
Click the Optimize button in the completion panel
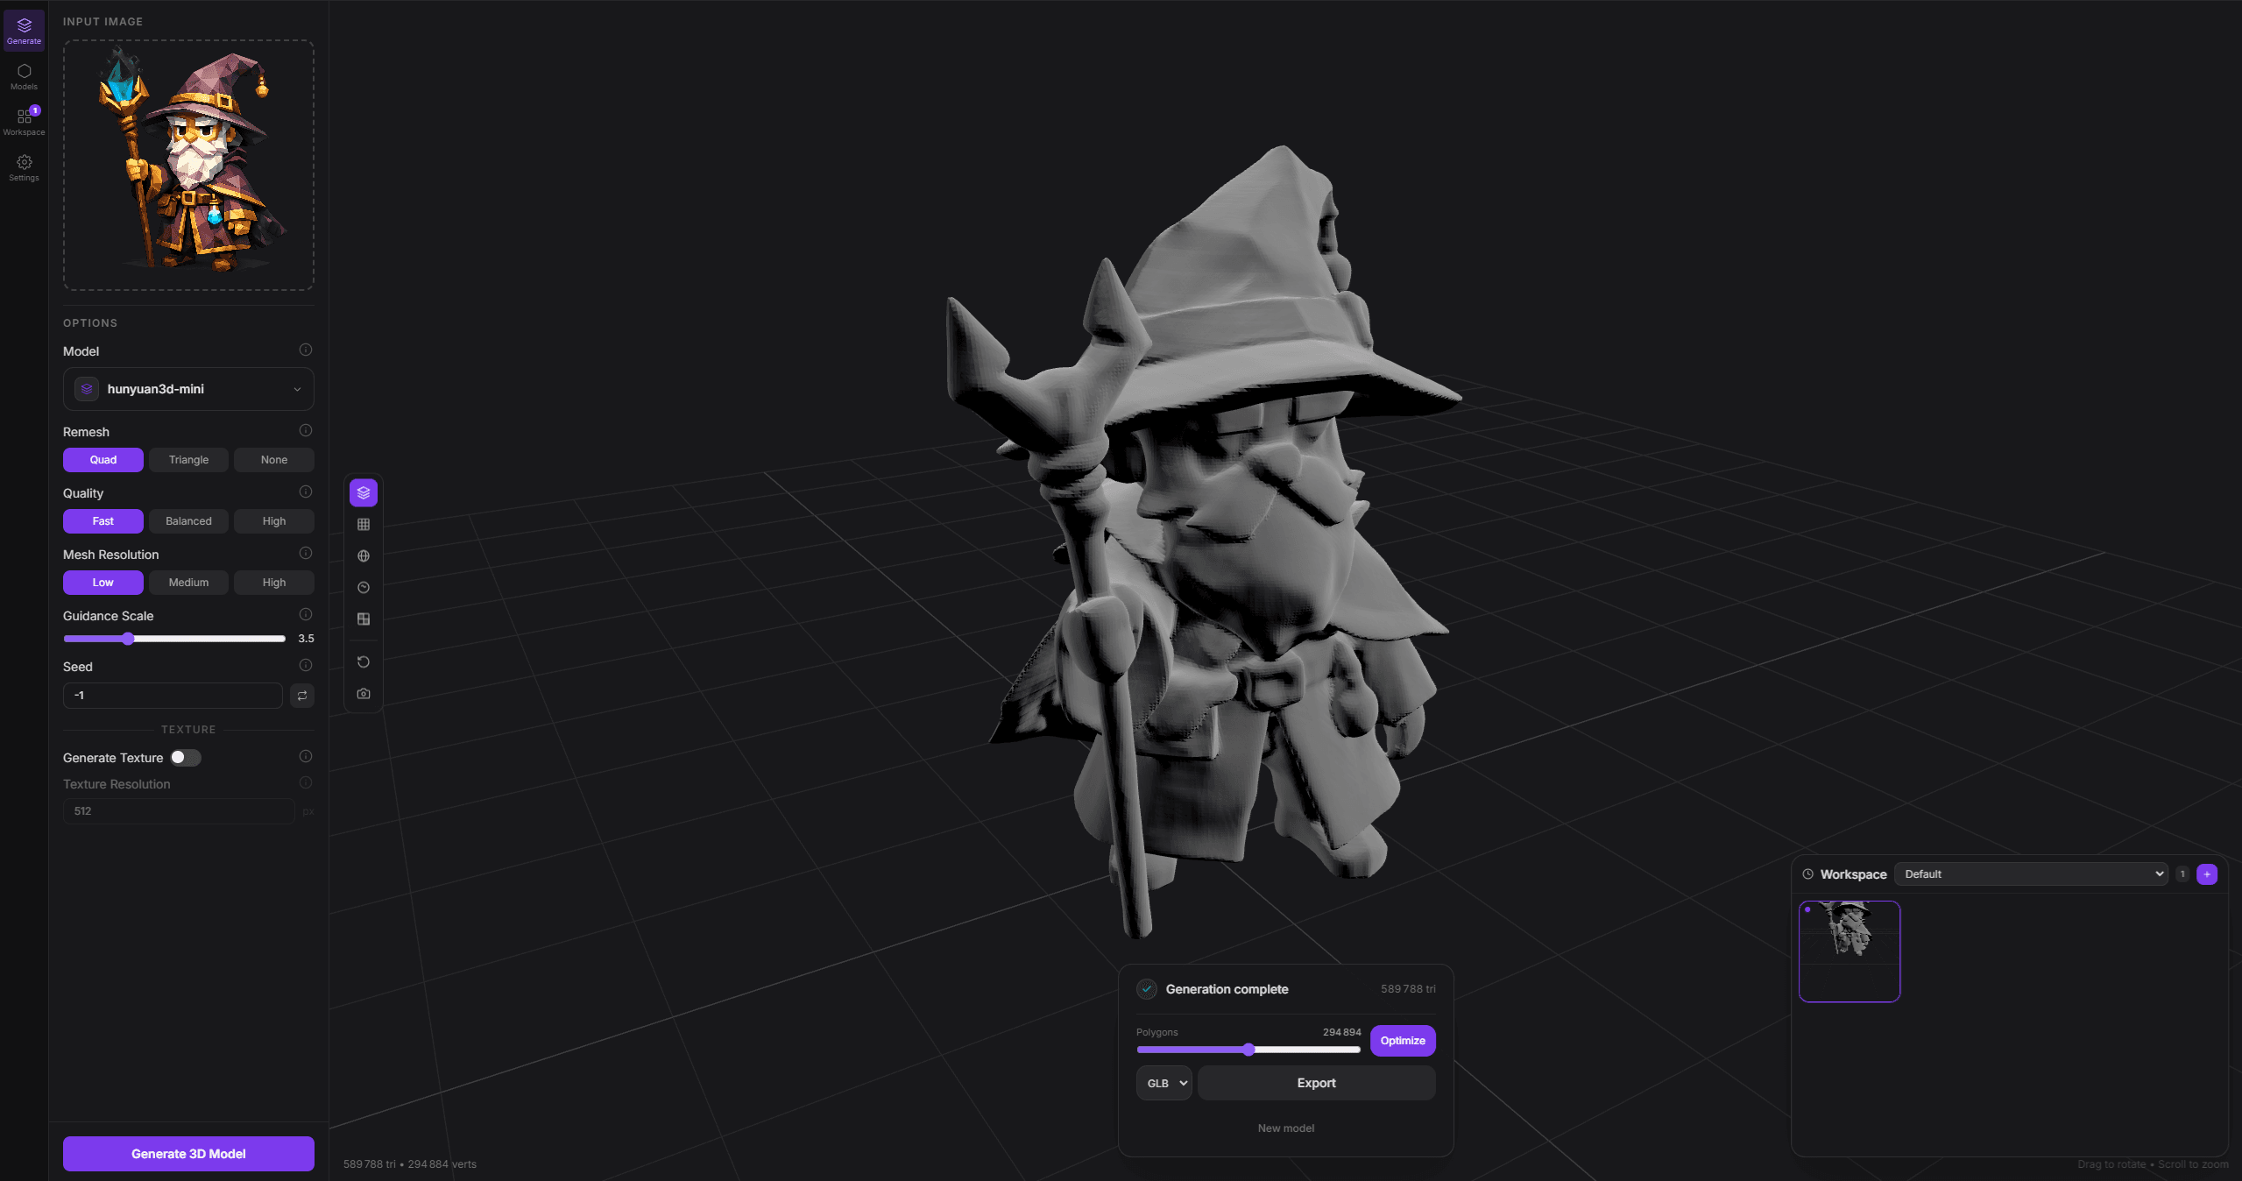click(1401, 1041)
